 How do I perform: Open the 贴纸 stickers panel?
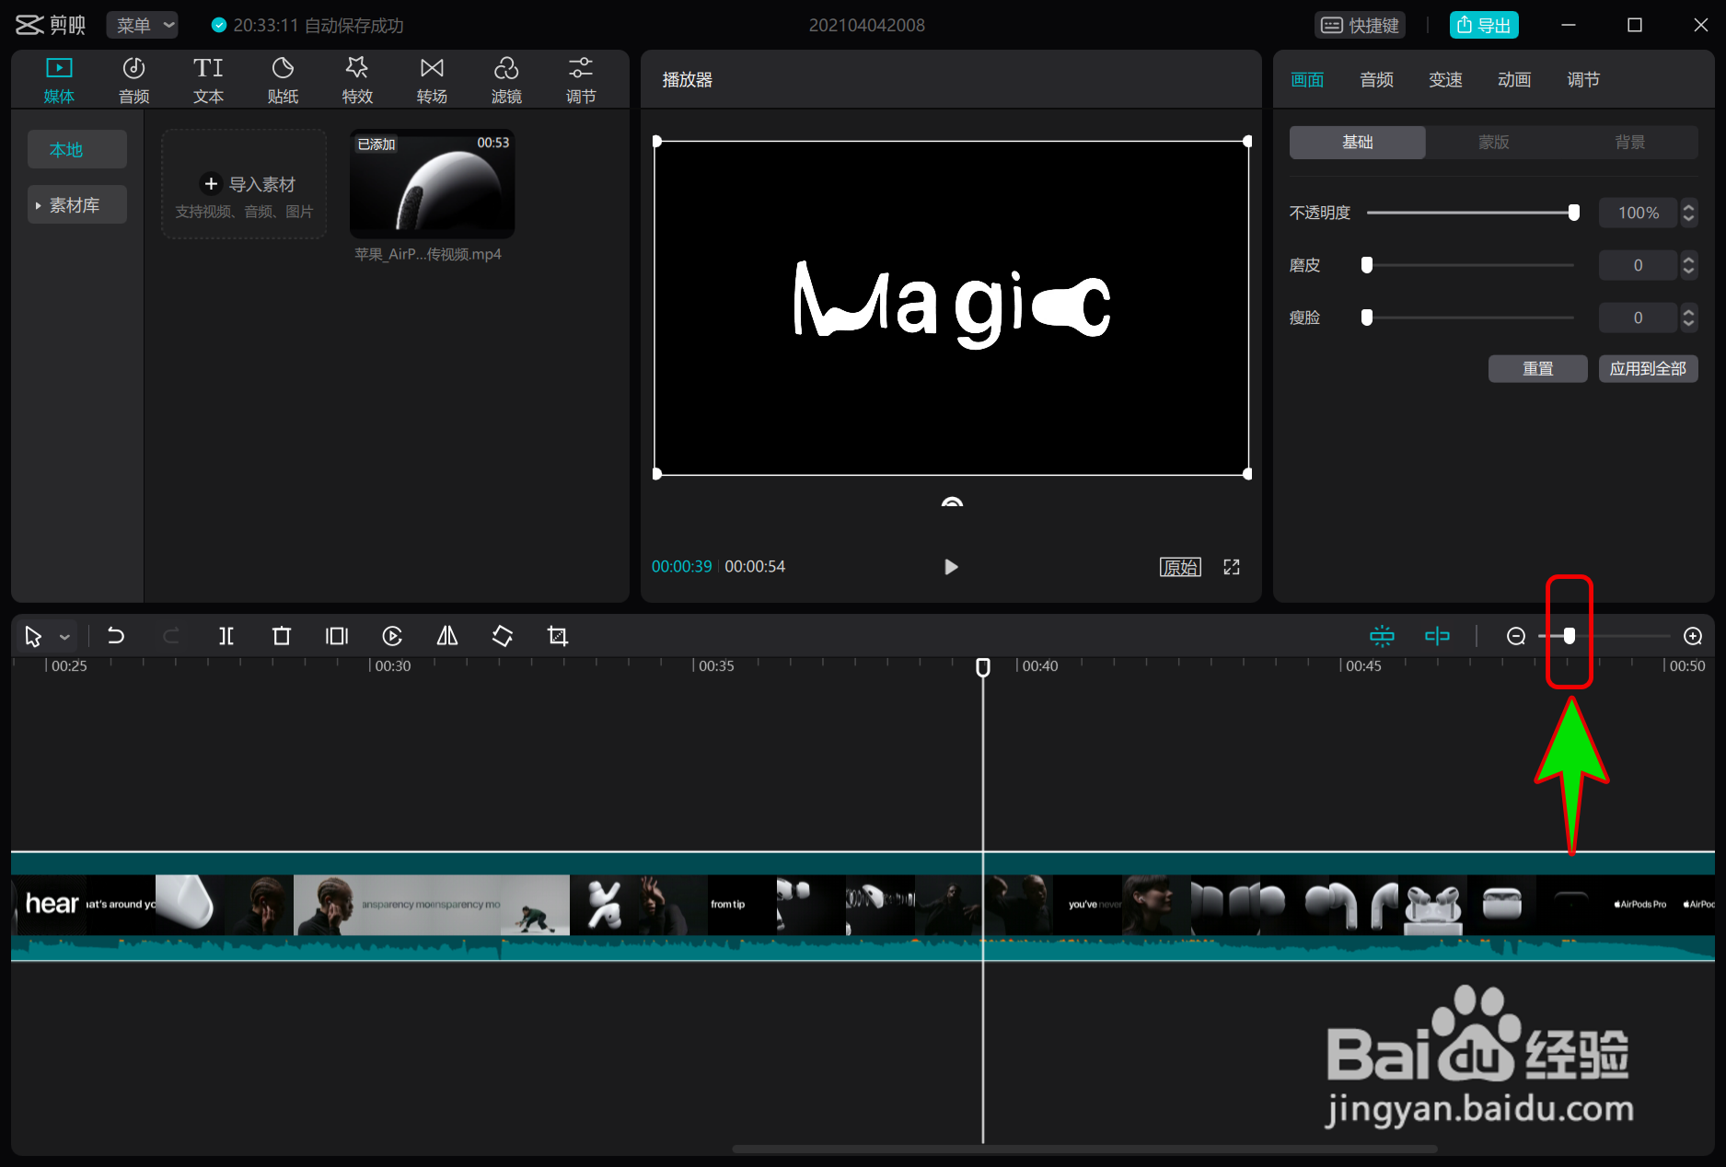(283, 80)
